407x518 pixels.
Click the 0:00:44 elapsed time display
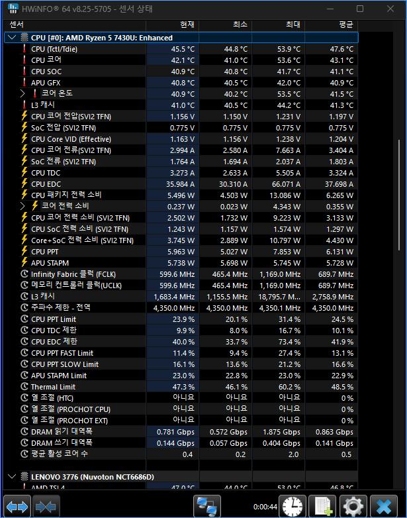click(265, 507)
